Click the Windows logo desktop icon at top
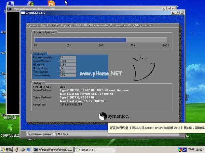 coord(31,3)
